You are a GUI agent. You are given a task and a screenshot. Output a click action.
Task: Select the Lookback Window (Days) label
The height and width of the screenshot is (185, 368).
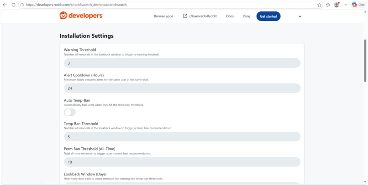85,174
